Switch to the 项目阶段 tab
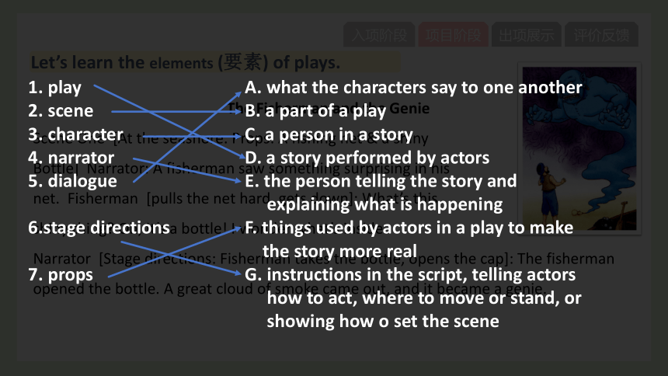668x376 pixels. pos(453,34)
